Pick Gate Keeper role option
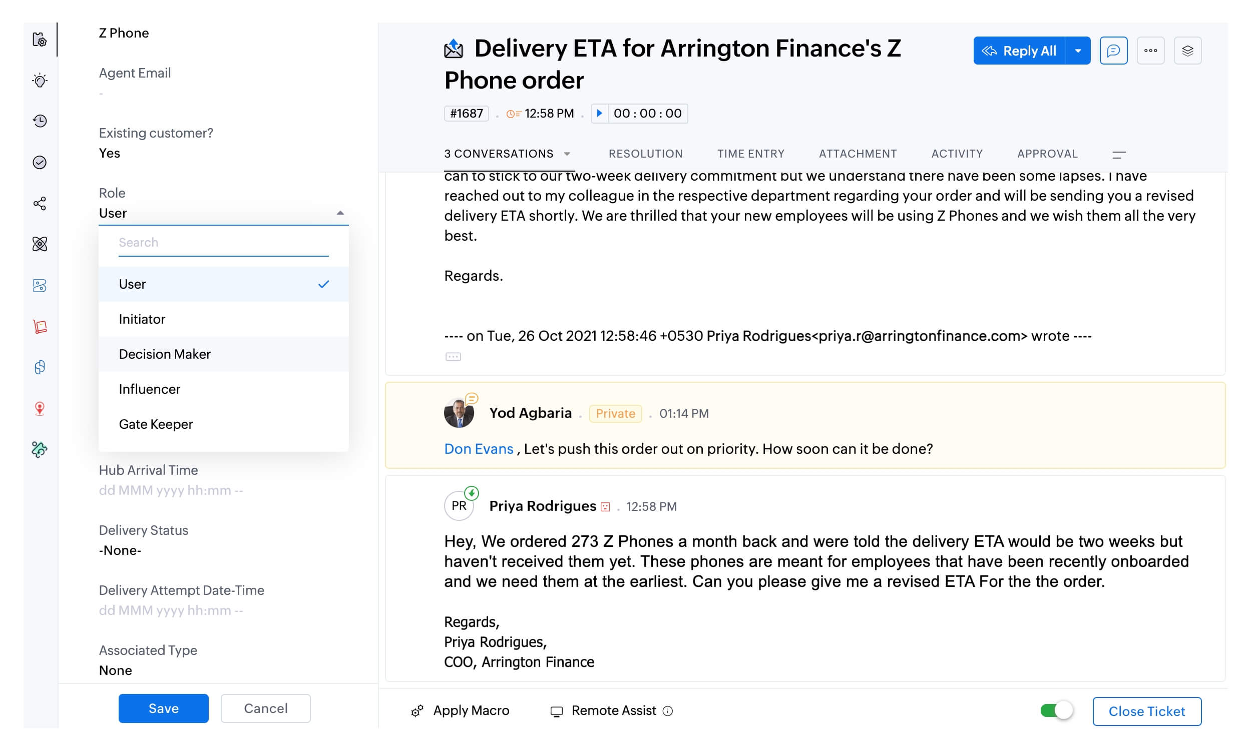This screenshot has width=1248, height=739. coord(223,424)
